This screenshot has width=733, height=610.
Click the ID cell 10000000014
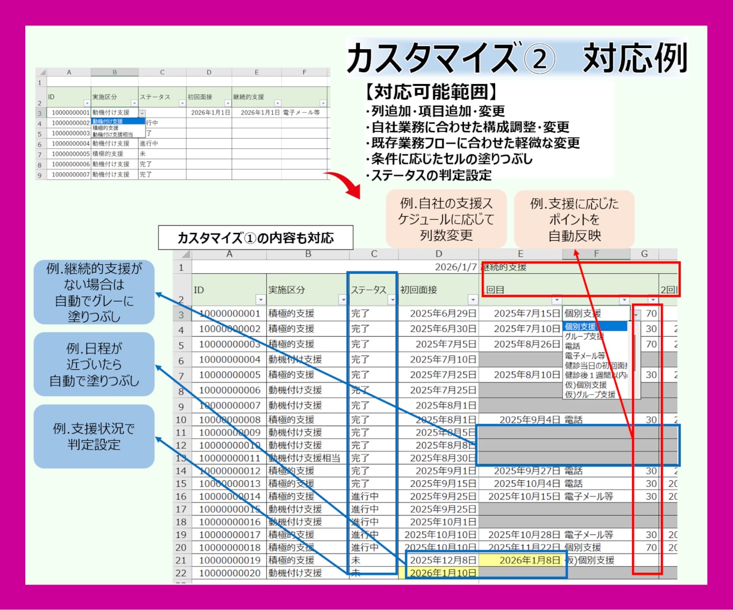point(229,497)
